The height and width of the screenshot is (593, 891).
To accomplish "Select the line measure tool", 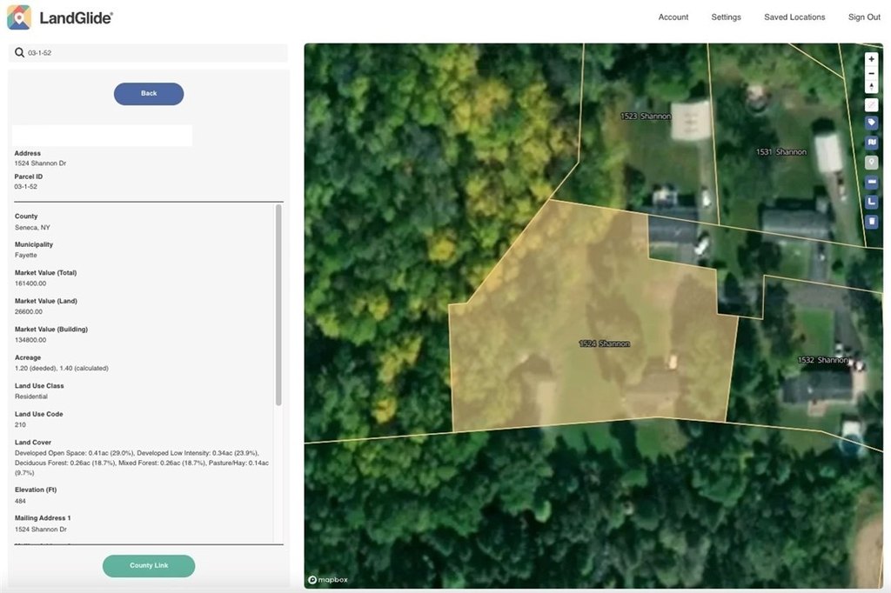I will pyautogui.click(x=871, y=183).
